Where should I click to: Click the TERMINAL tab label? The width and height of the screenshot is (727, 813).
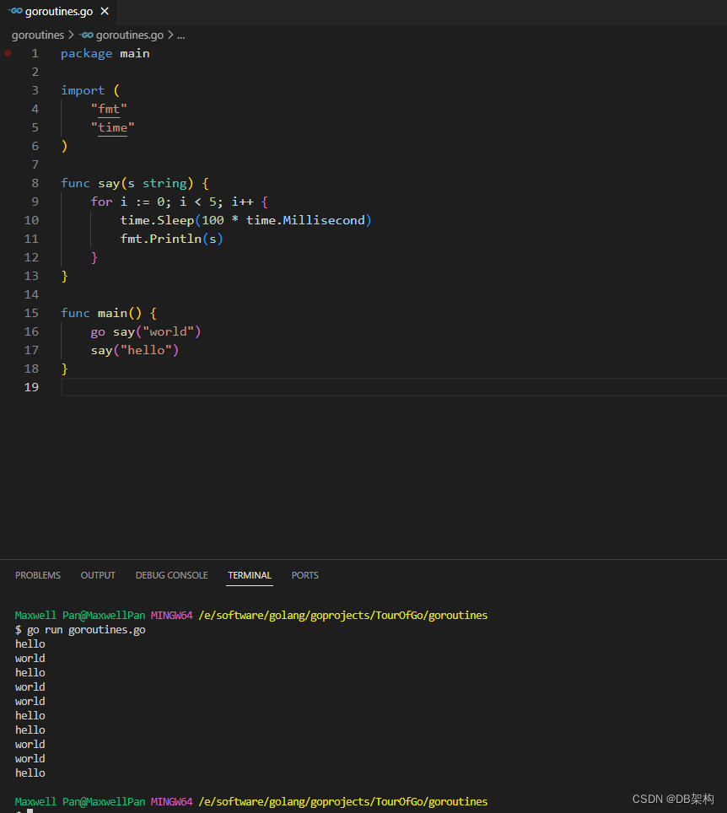(249, 575)
